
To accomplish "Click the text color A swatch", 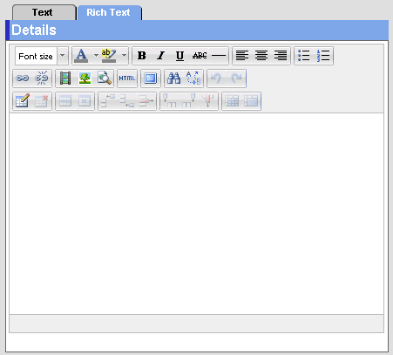I will tap(81, 56).
